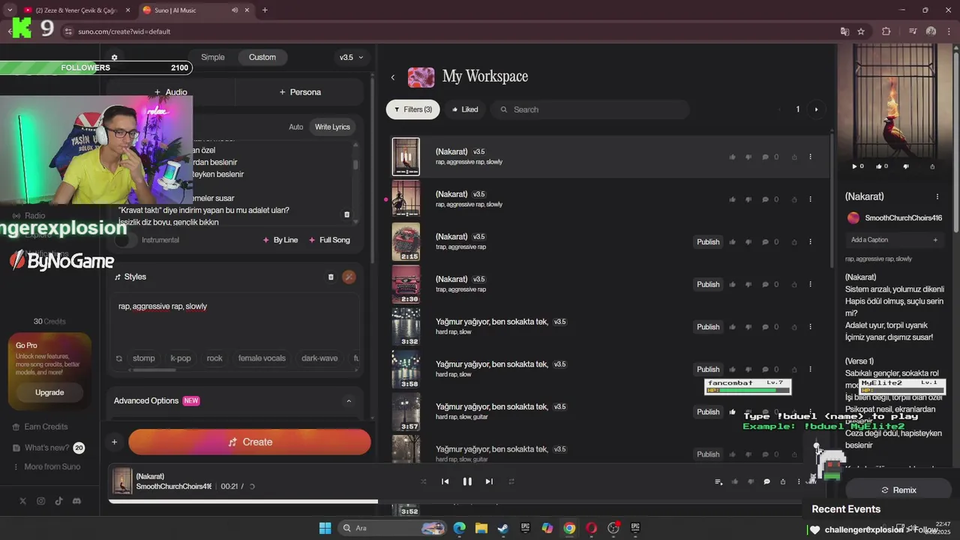Screen dimensions: 960x540
Task: Generate lyrics By Line
Action: (x=280, y=240)
